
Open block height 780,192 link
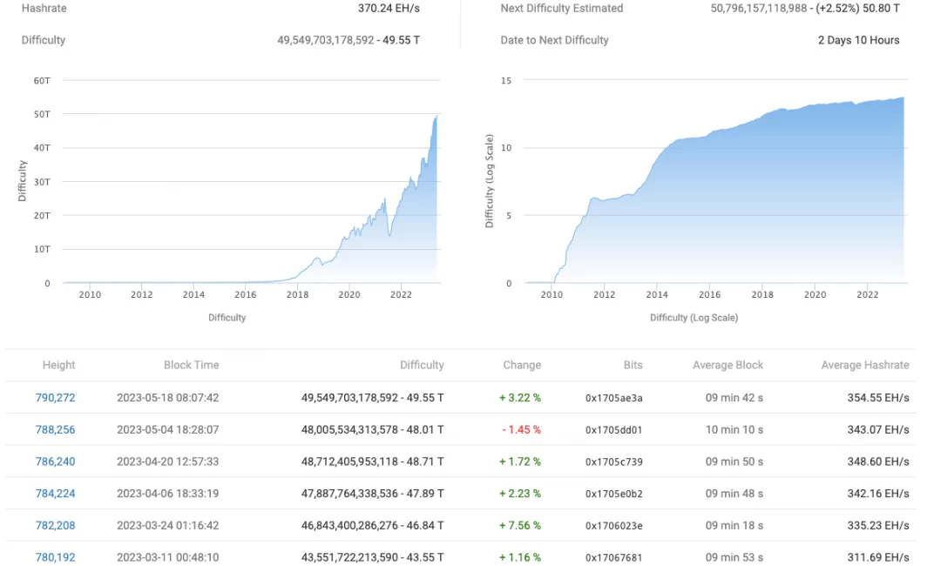pos(55,557)
